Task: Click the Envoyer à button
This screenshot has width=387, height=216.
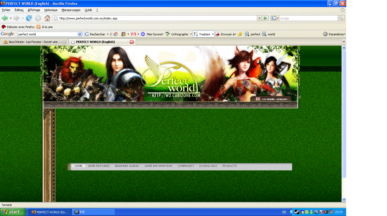Action: point(226,34)
